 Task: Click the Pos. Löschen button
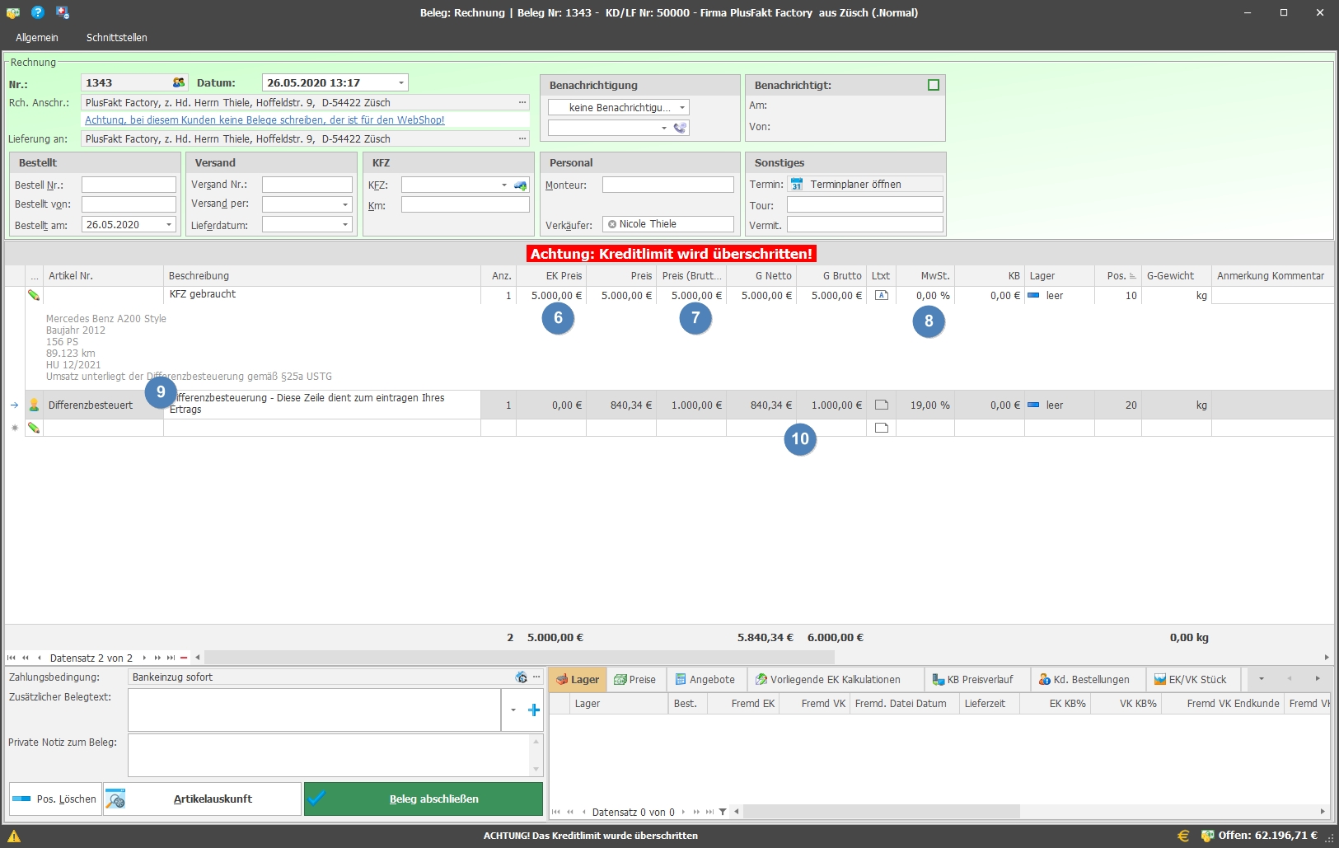point(55,799)
